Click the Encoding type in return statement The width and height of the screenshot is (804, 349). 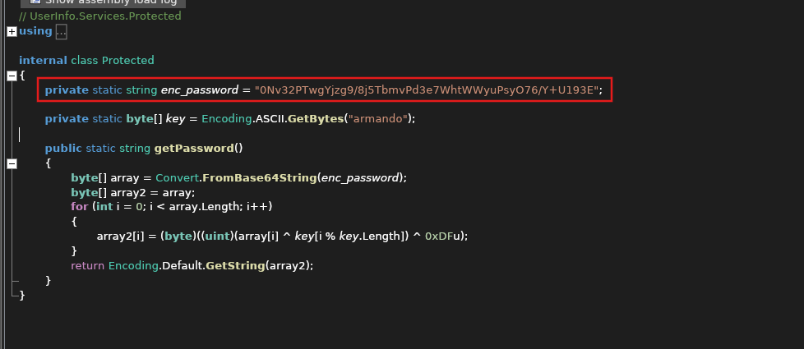point(133,266)
